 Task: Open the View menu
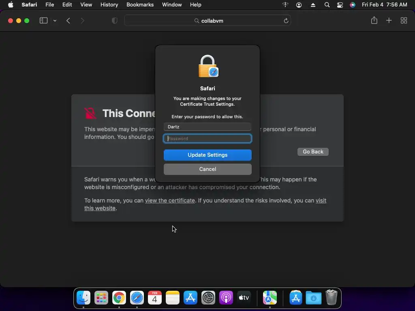click(86, 5)
